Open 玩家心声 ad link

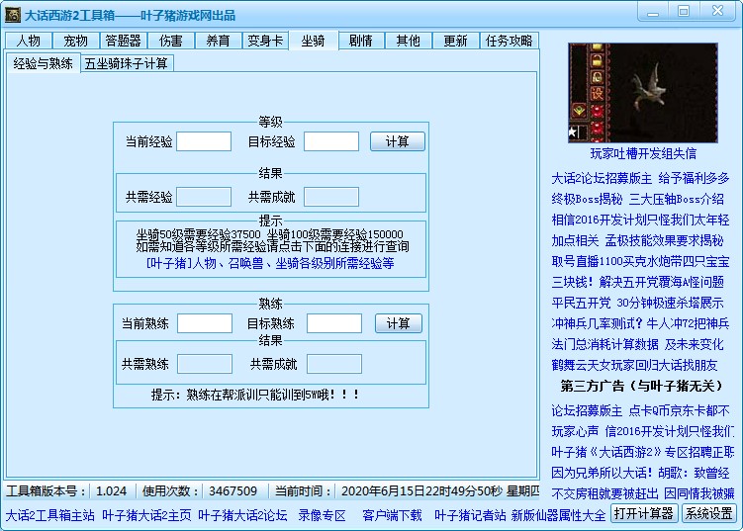tap(642, 431)
